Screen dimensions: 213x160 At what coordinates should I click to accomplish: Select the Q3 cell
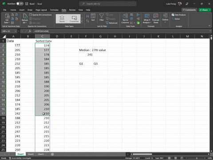tap(100, 64)
